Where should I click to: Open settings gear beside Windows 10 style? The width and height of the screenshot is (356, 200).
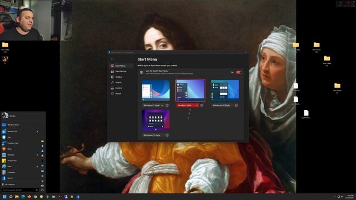coord(236,106)
